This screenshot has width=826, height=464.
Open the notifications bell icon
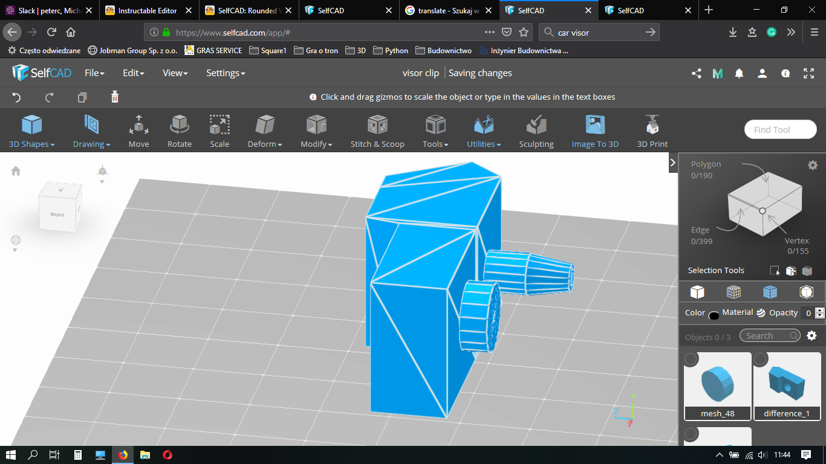pyautogui.click(x=739, y=73)
